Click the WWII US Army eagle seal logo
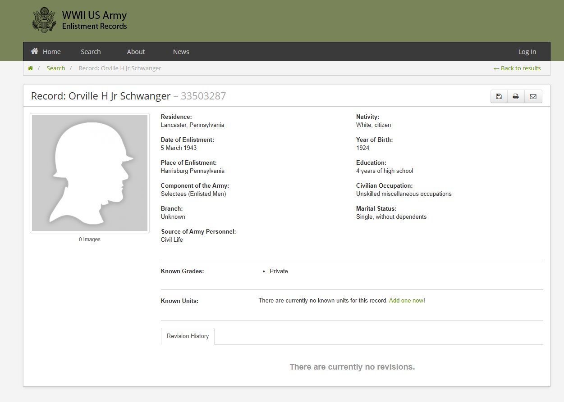Image resolution: width=564 pixels, height=402 pixels. pos(44,19)
